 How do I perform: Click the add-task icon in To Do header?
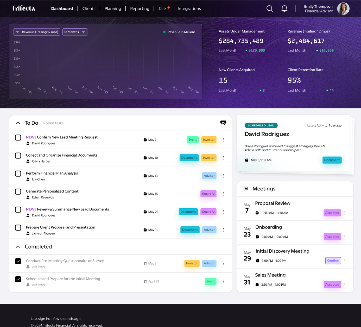pyautogui.click(x=223, y=123)
